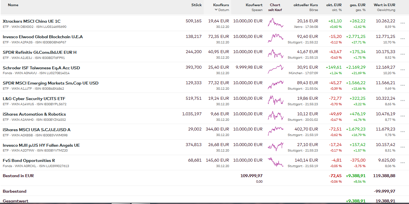This screenshot has height=204, width=409.
Task: Open three-dot menu for Invesco Fallen Angels row
Action: (x=403, y=147)
